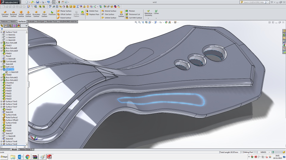286x160 pixels.
Task: Open the Freeform surface tool
Action: 52,14
